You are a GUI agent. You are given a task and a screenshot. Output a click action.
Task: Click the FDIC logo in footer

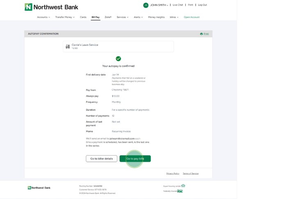point(180,191)
